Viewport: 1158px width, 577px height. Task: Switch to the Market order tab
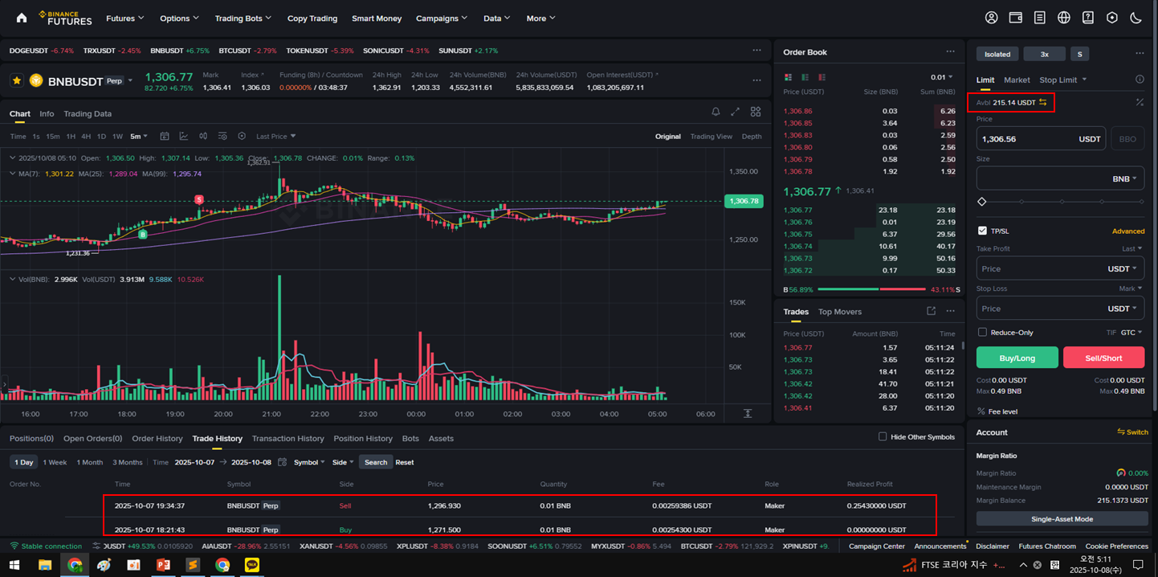(1017, 80)
